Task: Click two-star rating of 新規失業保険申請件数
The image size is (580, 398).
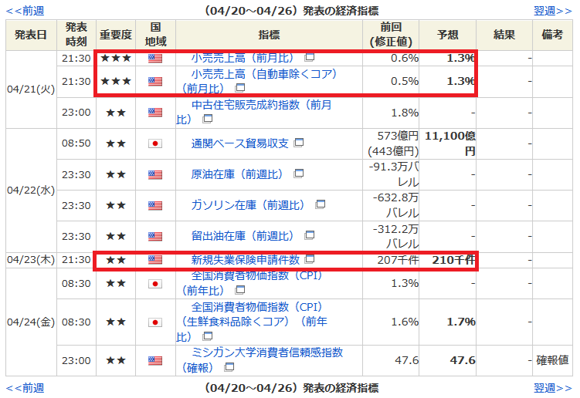Action: click(116, 260)
